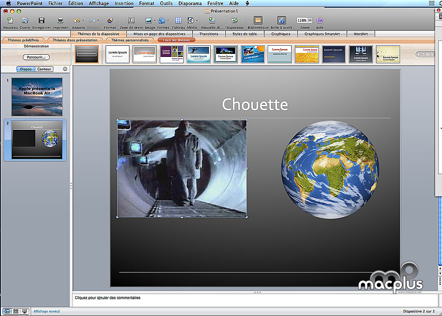The width and height of the screenshot is (442, 316).
Task: Open the Insertion menu
Action: coord(124,3)
